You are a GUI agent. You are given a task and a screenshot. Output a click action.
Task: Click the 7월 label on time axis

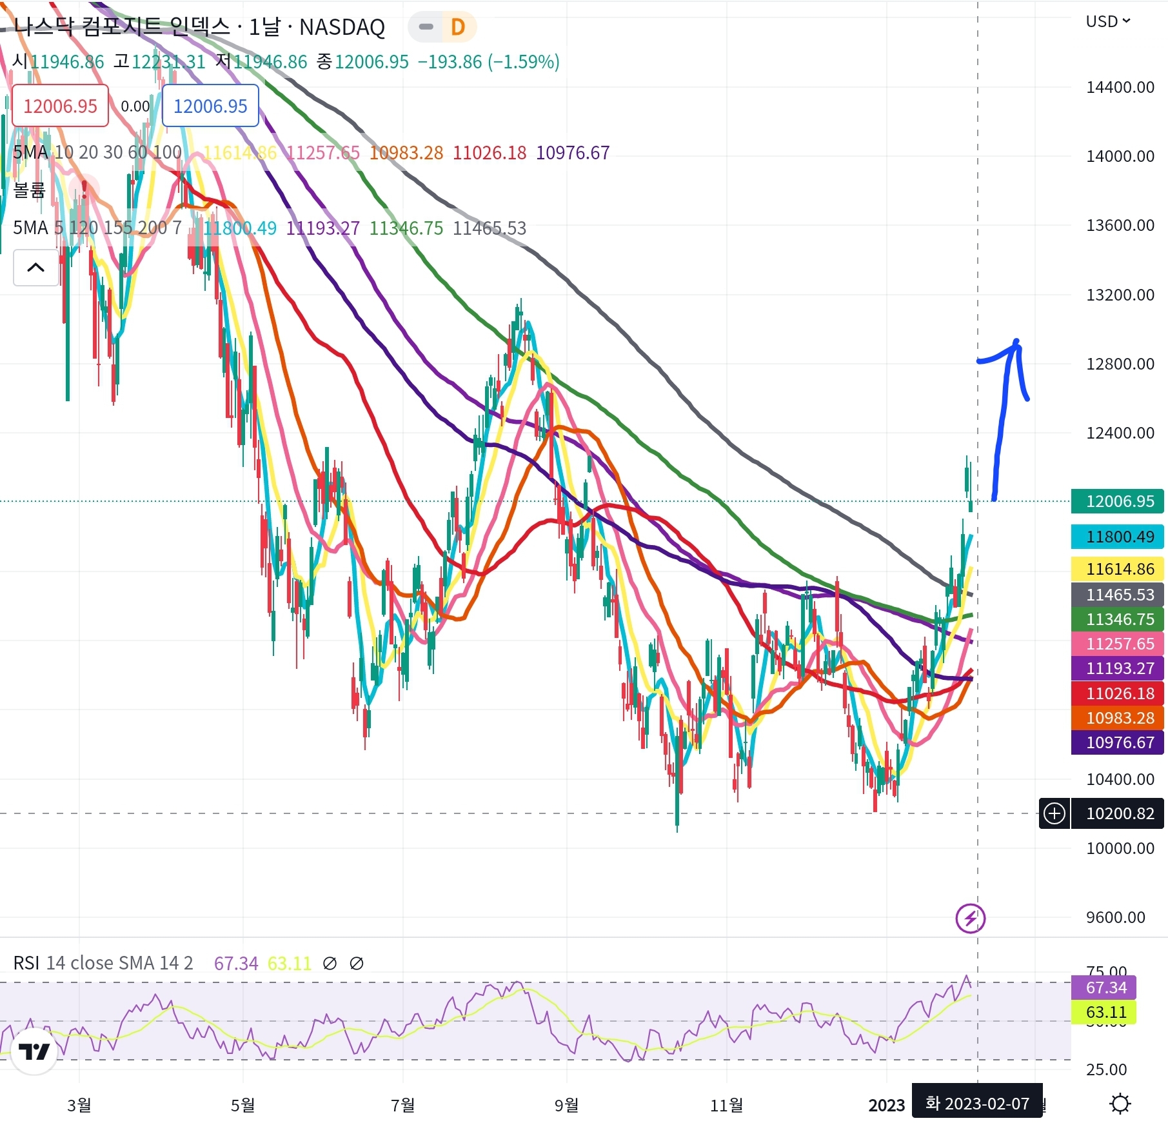tap(403, 1106)
